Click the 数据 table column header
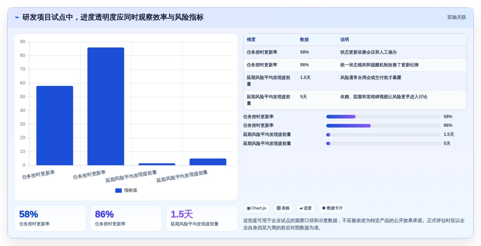 304,39
